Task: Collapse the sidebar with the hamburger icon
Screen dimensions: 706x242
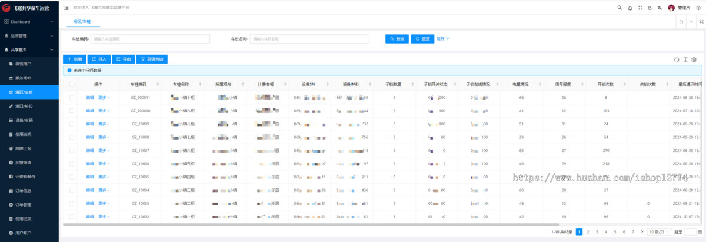Action: 66,8
